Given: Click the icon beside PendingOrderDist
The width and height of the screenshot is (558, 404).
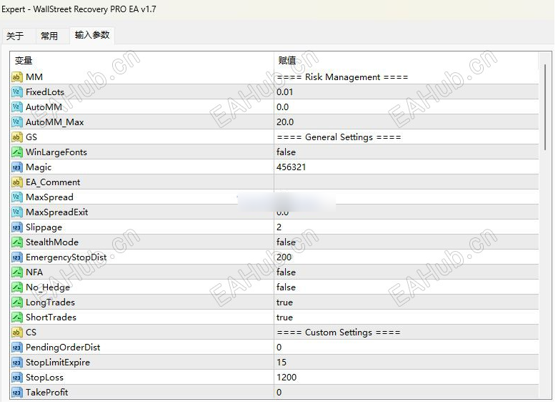Looking at the screenshot, I should [16, 348].
